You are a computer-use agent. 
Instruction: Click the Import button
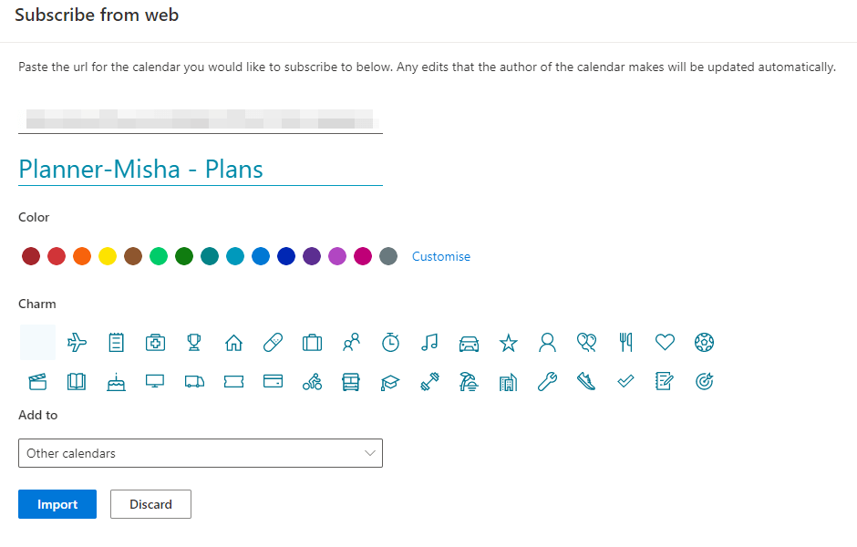[x=57, y=504]
